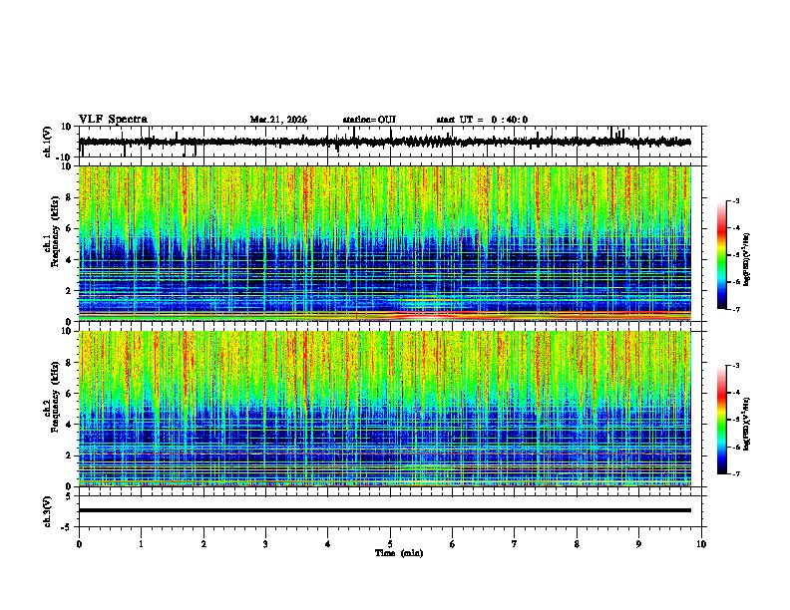790x610 pixels.
Task: Click the 'ch.2 Frequency (kHz)' axis label
Action: click(51, 397)
